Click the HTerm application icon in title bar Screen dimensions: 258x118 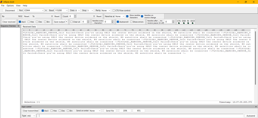(x=2, y=2)
